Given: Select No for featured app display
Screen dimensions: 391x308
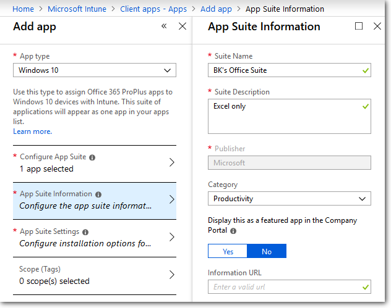Looking at the screenshot, I should [x=267, y=251].
